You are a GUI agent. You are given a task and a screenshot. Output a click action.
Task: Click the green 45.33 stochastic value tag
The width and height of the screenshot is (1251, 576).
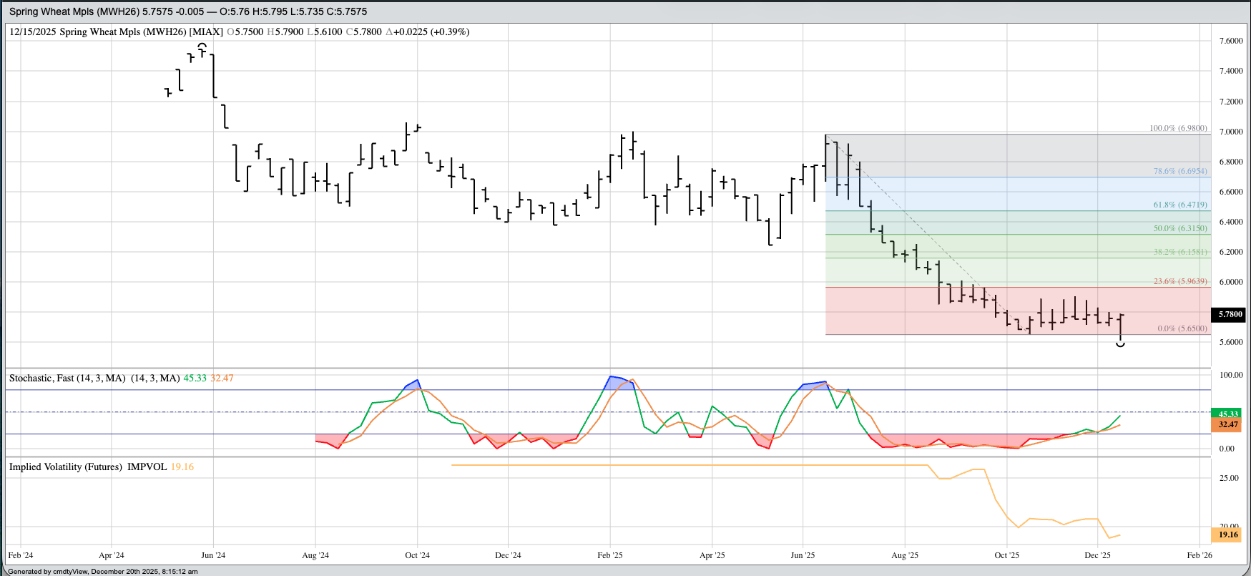(x=1227, y=414)
